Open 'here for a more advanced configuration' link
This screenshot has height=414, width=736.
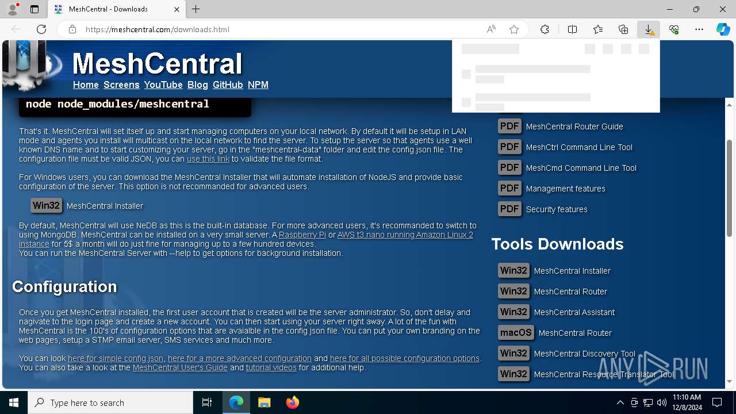click(240, 358)
